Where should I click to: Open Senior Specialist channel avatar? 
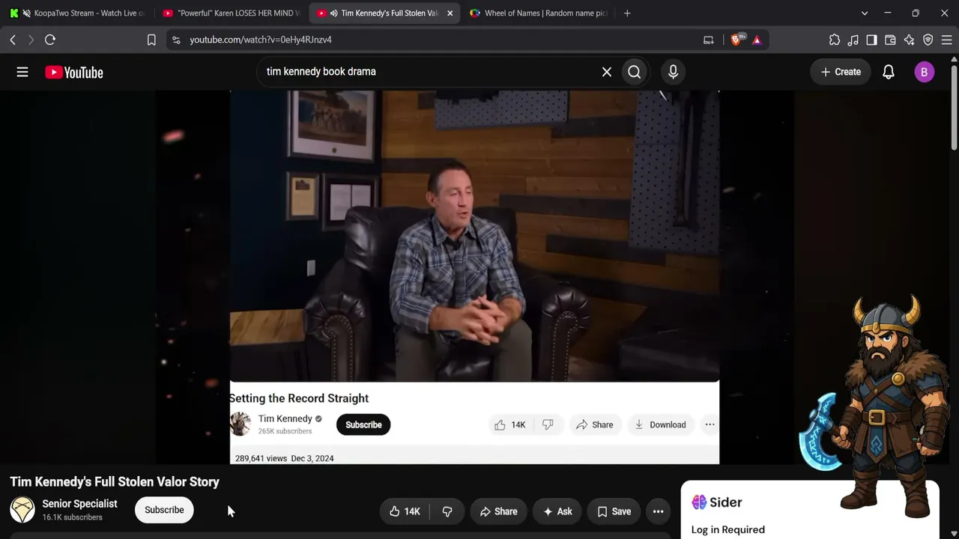tap(22, 510)
